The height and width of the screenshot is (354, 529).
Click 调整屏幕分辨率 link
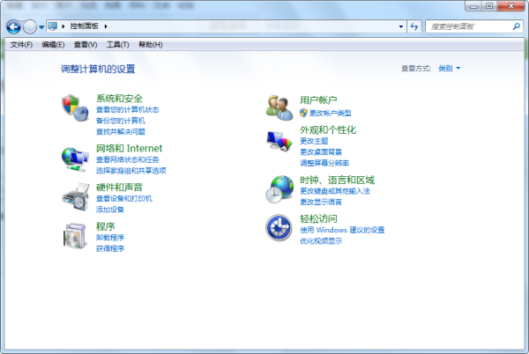click(x=324, y=163)
